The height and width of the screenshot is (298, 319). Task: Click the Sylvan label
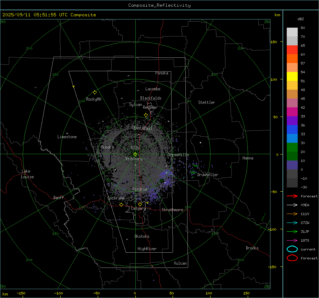tap(135, 105)
